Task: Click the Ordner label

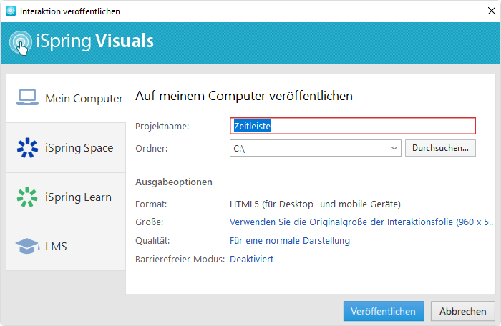Action: (152, 149)
